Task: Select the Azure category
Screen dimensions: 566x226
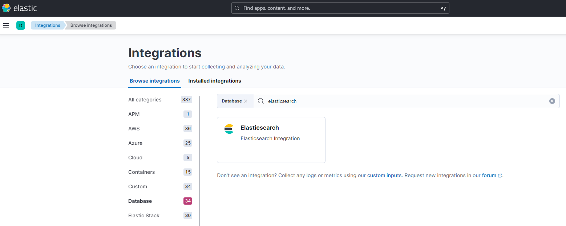Action: click(x=160, y=143)
